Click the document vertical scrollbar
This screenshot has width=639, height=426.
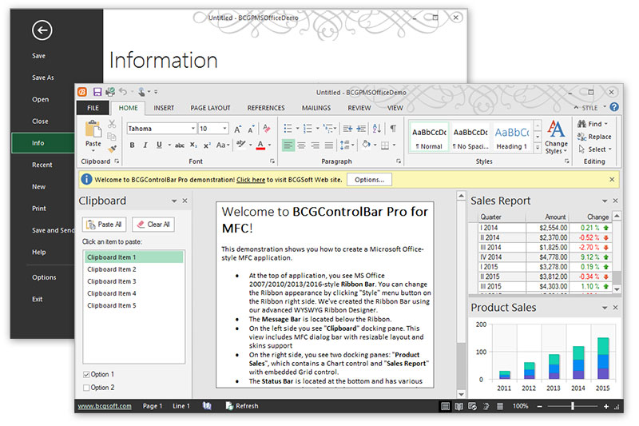(461, 296)
